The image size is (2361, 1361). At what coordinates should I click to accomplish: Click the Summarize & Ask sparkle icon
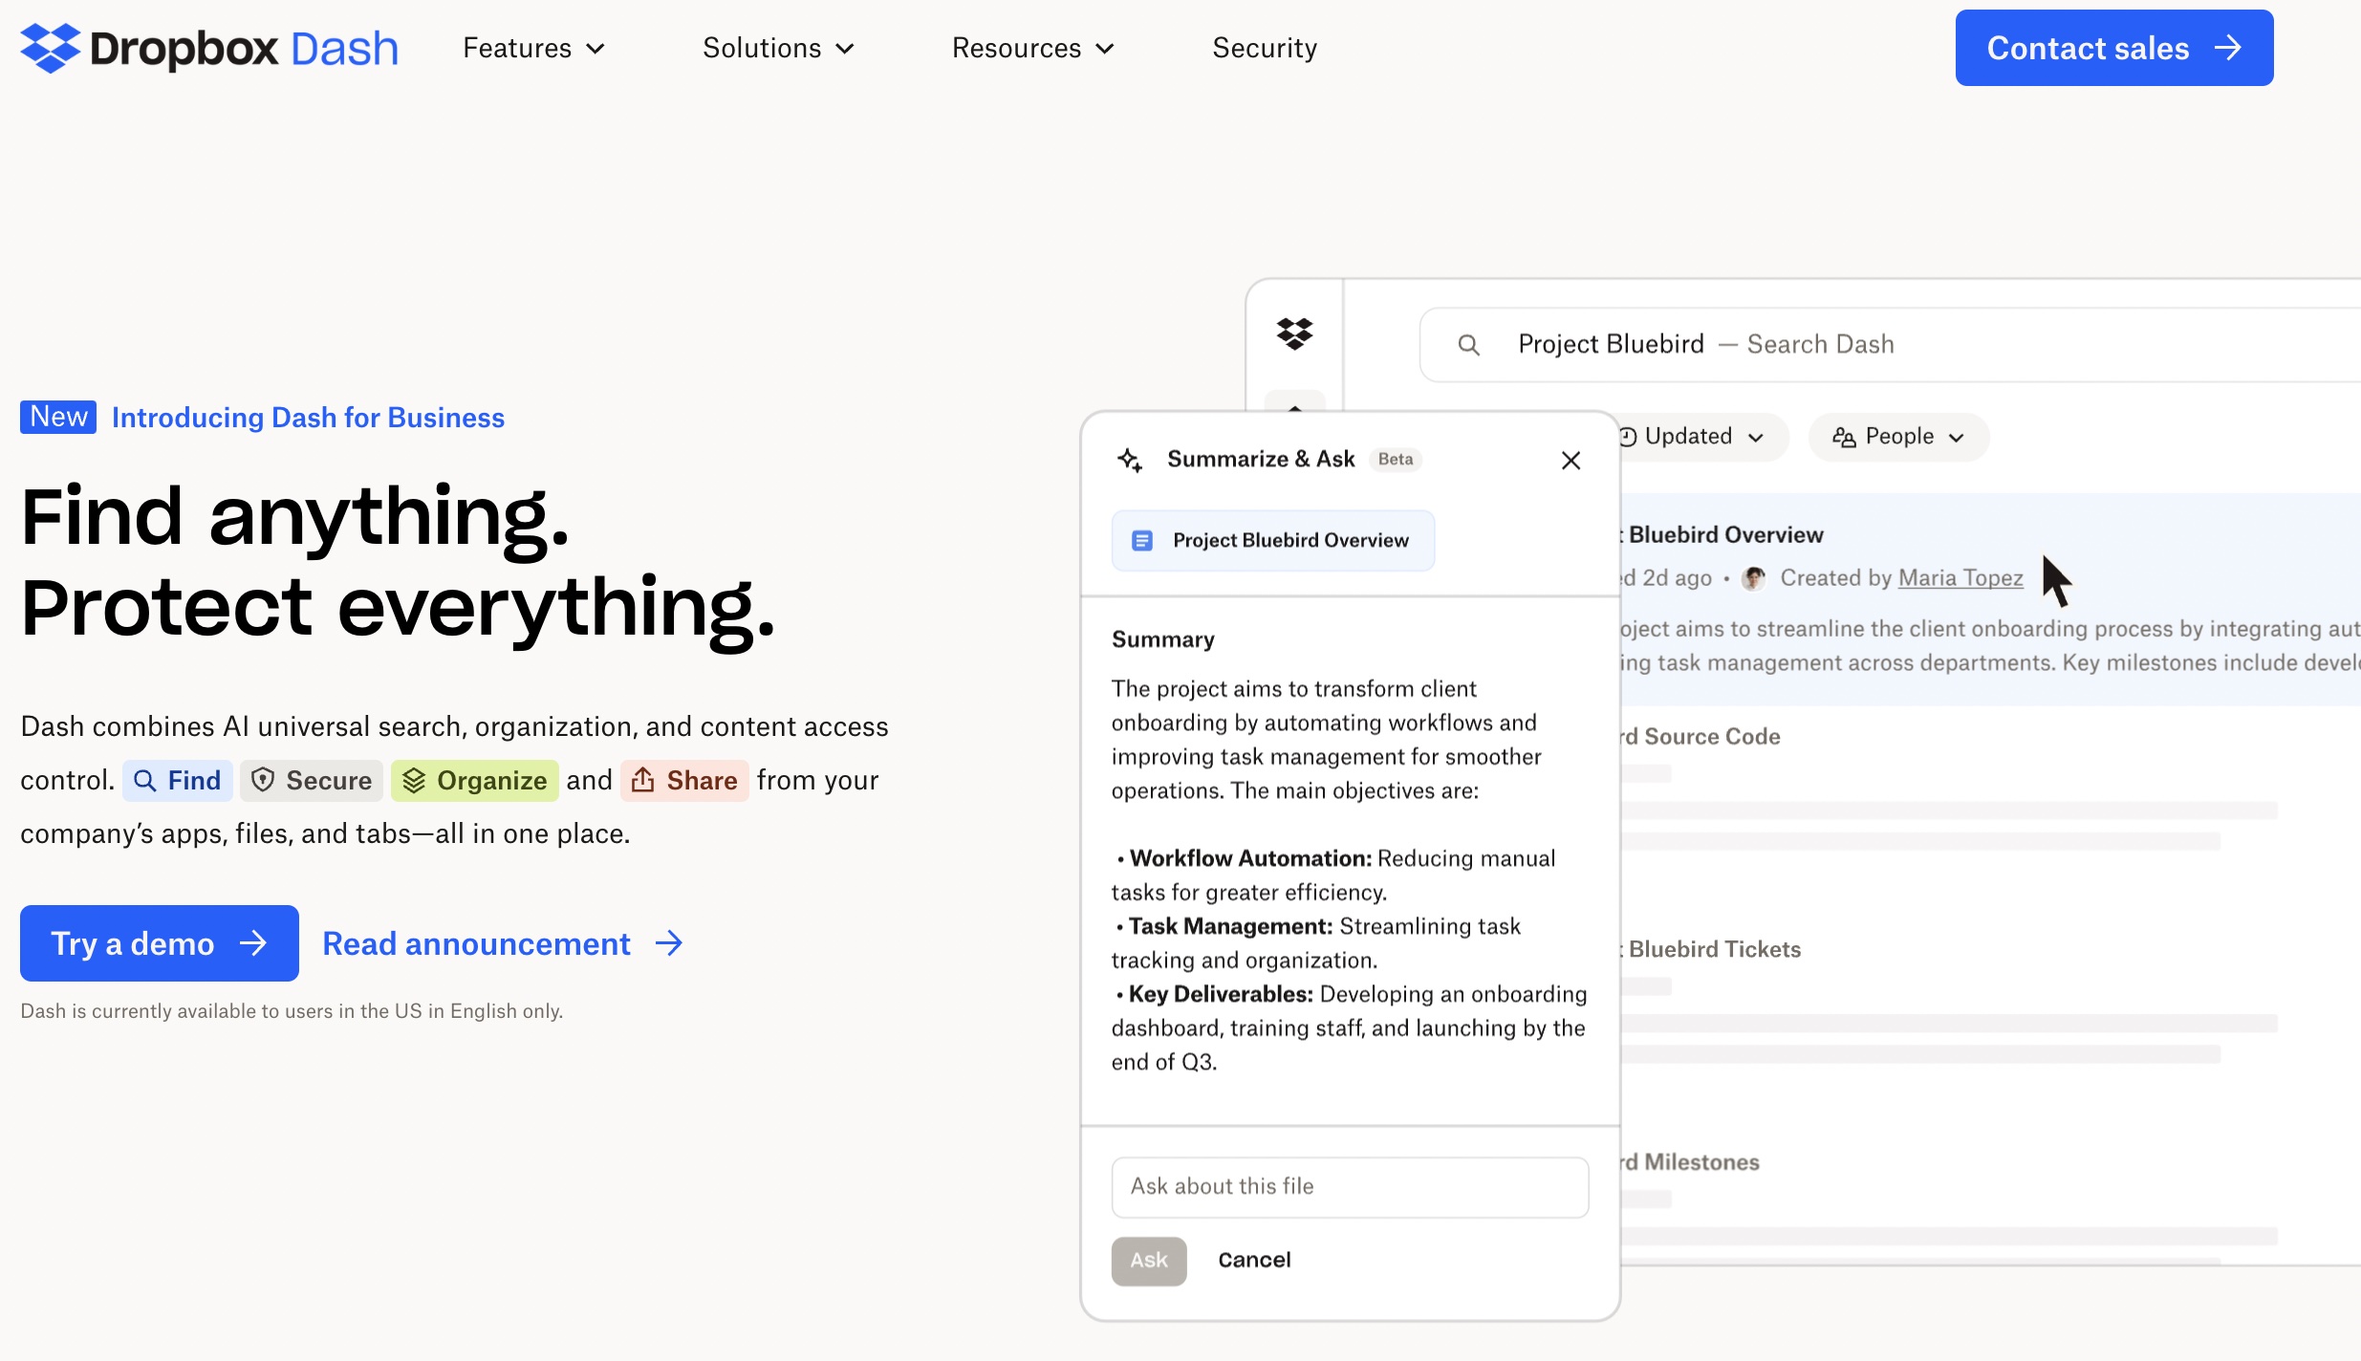tap(1131, 460)
